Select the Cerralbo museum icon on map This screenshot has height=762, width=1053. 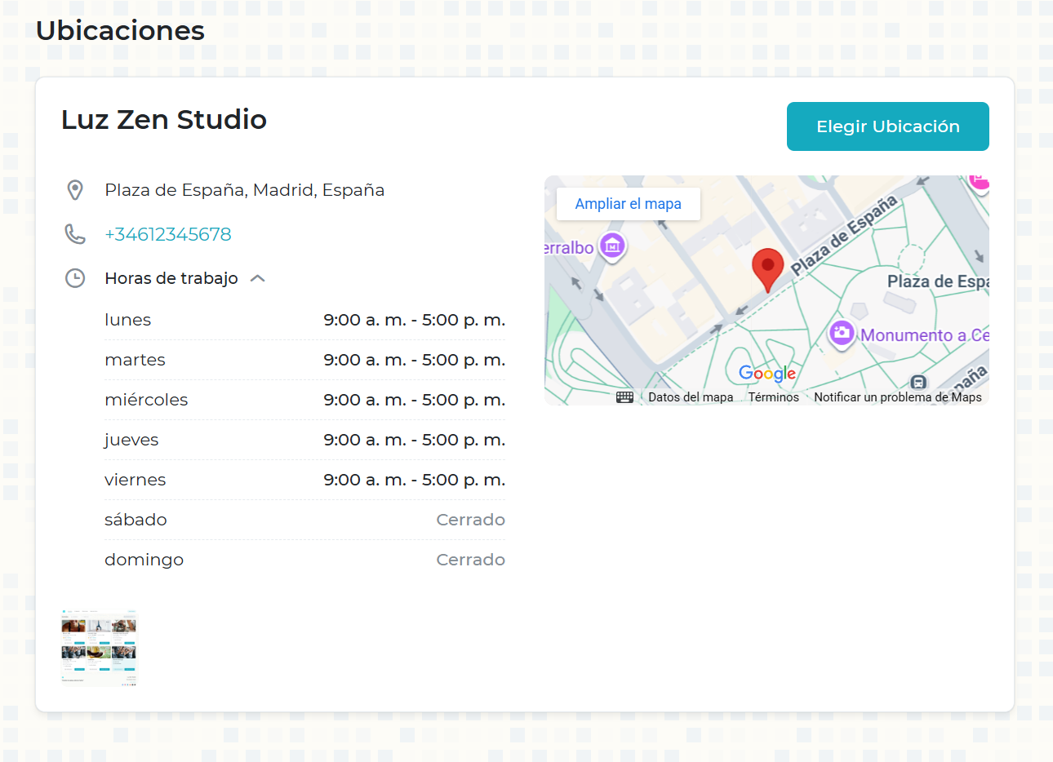click(612, 245)
